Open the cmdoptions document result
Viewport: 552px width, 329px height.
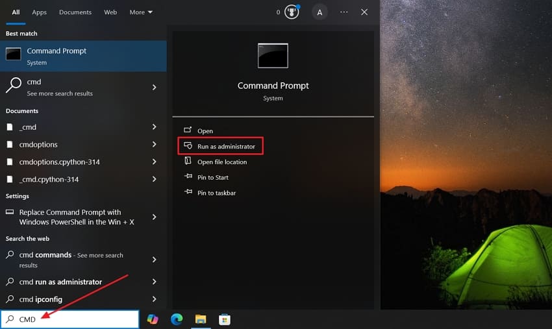coord(83,144)
